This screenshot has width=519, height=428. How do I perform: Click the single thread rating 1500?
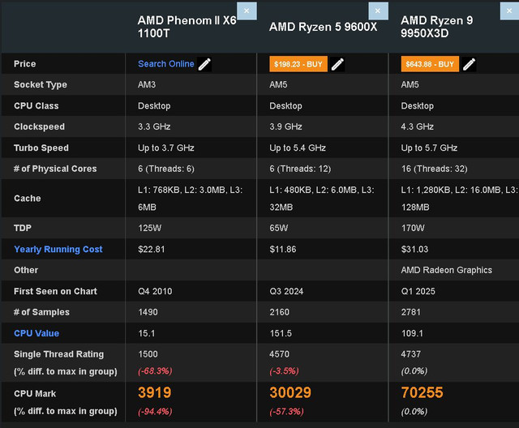click(148, 354)
